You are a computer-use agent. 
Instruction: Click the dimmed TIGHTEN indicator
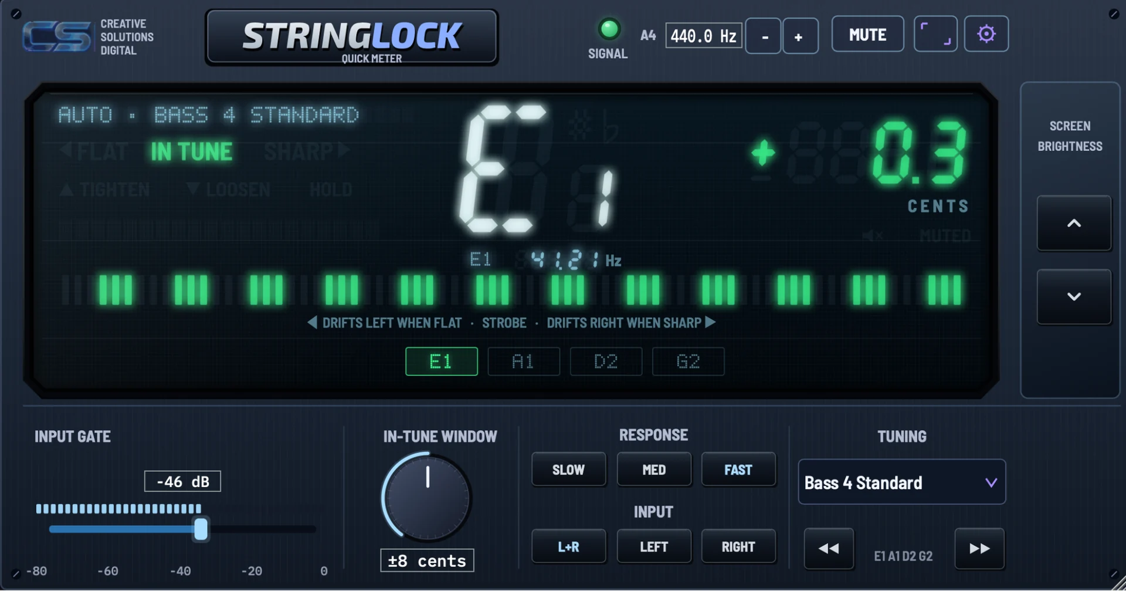point(106,190)
